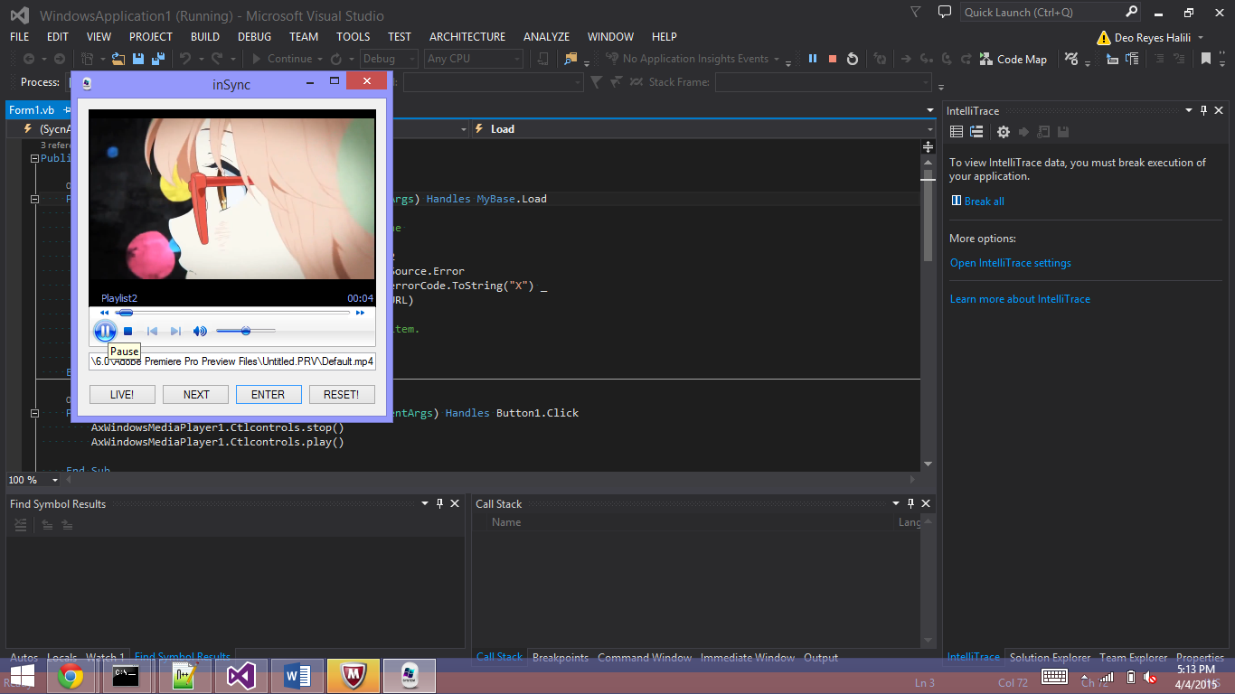Viewport: 1235px width, 694px height.
Task: Click the IntelliTrace calls view icon
Action: pos(976,132)
